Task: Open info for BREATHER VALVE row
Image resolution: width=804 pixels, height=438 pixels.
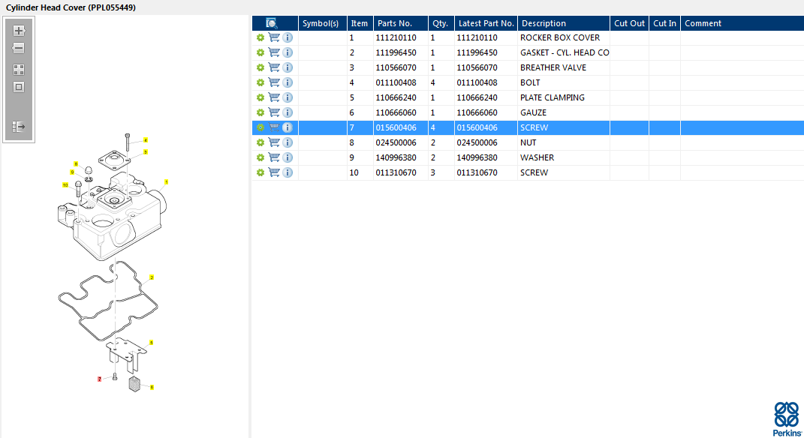Action: pos(288,67)
